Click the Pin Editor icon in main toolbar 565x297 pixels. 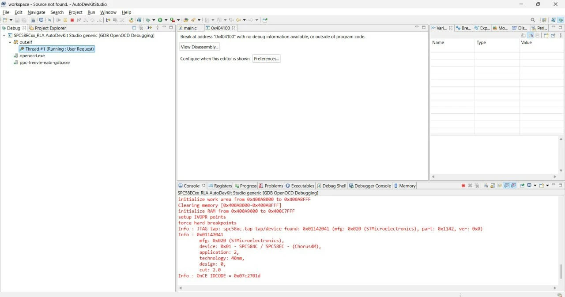(265, 20)
